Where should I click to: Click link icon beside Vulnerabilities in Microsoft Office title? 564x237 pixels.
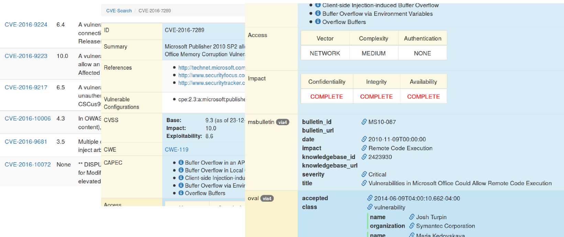364,183
